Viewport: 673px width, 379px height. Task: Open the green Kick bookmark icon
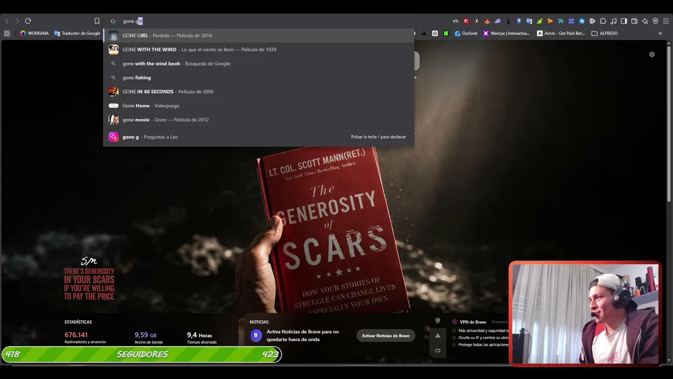point(446,33)
